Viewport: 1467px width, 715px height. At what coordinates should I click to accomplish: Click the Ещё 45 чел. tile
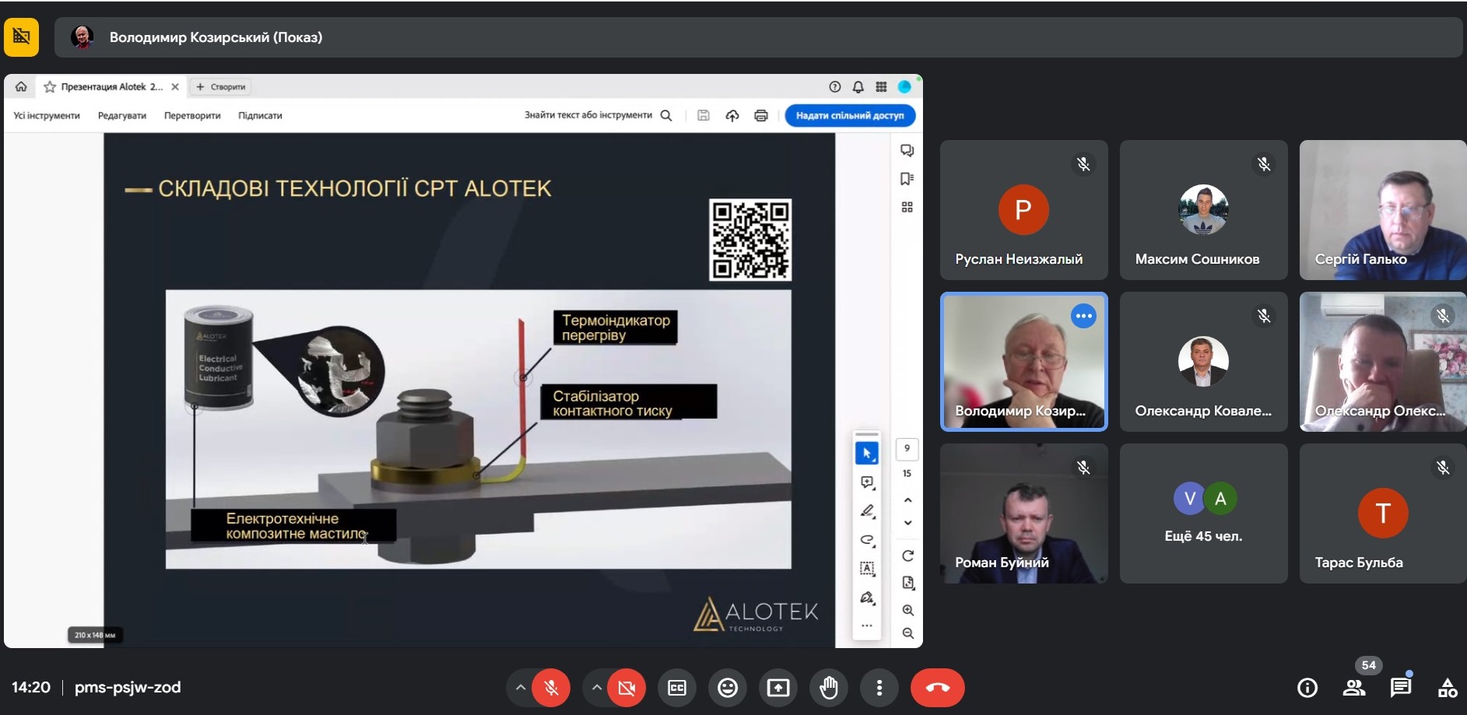pyautogui.click(x=1203, y=513)
